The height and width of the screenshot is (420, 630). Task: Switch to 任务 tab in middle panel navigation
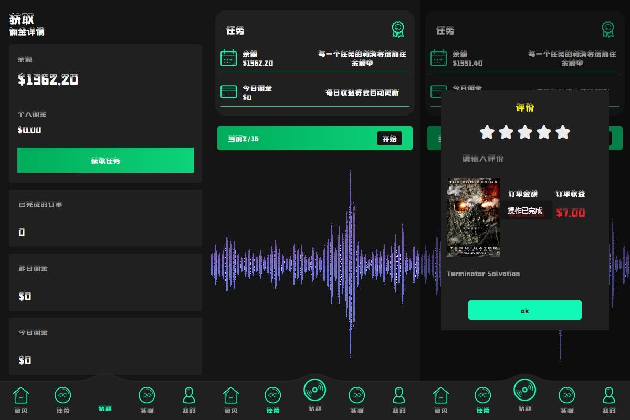[x=273, y=400]
